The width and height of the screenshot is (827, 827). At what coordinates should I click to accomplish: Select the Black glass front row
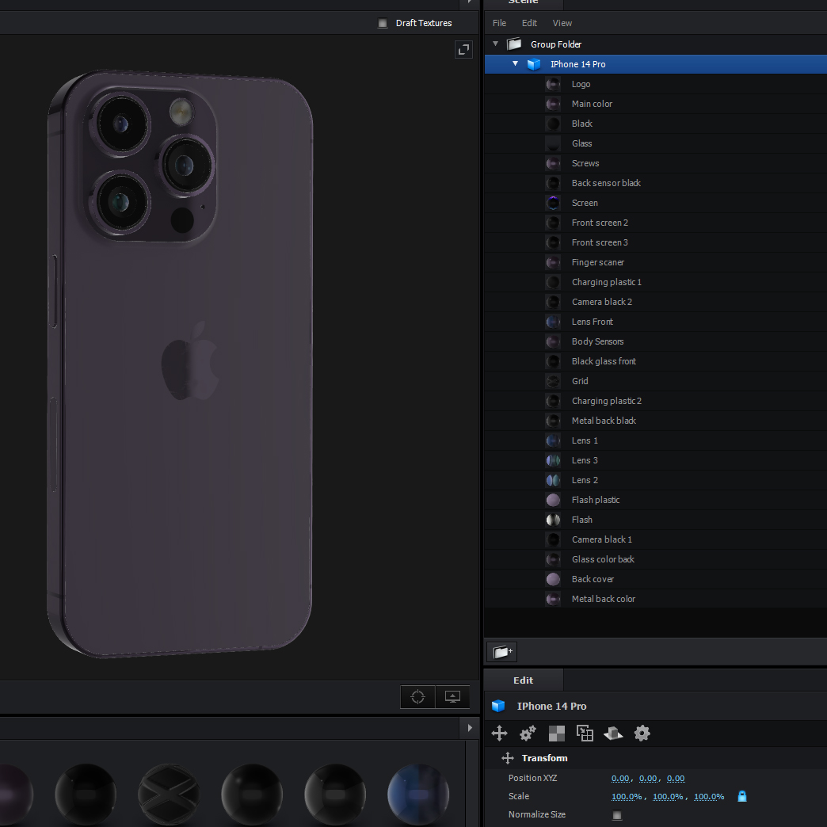[656, 361]
